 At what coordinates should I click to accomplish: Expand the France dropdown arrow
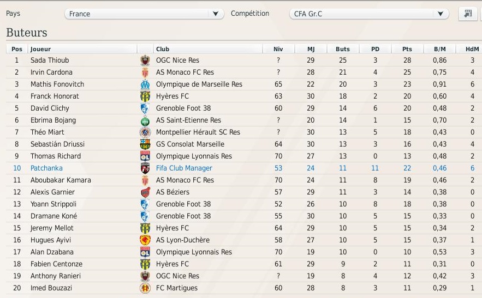coord(216,14)
